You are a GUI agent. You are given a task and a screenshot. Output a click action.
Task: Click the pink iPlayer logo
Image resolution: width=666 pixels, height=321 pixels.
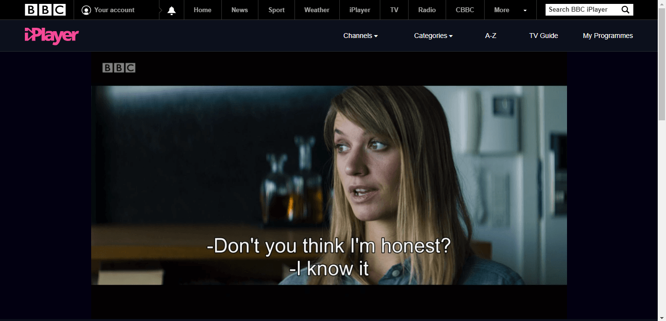(x=52, y=36)
